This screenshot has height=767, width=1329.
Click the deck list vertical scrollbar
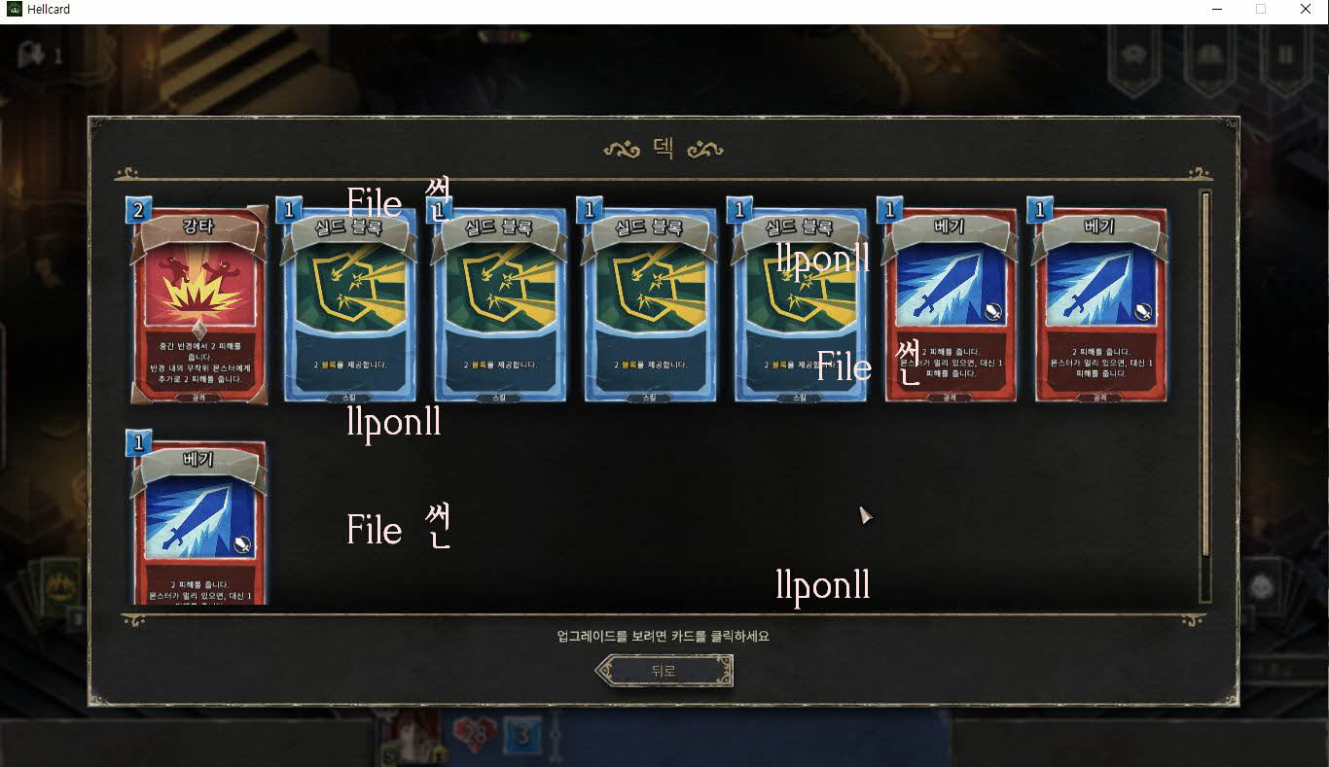click(x=1205, y=397)
